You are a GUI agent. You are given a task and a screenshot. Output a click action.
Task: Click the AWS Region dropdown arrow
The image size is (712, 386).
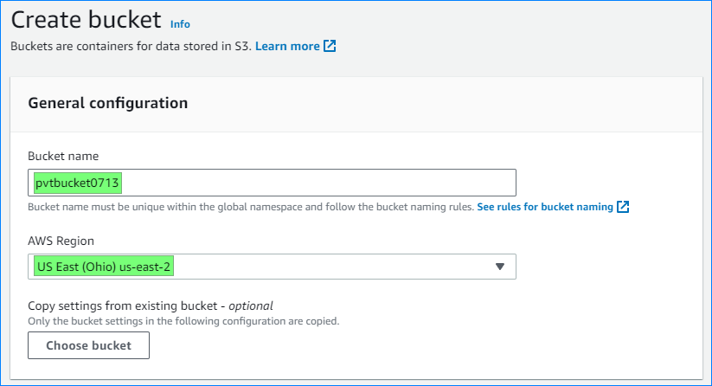tap(499, 267)
